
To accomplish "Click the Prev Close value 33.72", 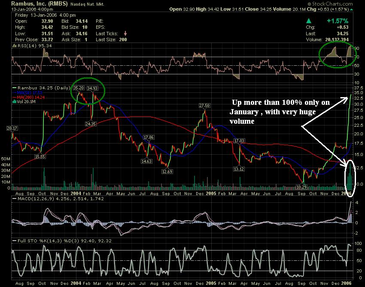I will 47,40.
